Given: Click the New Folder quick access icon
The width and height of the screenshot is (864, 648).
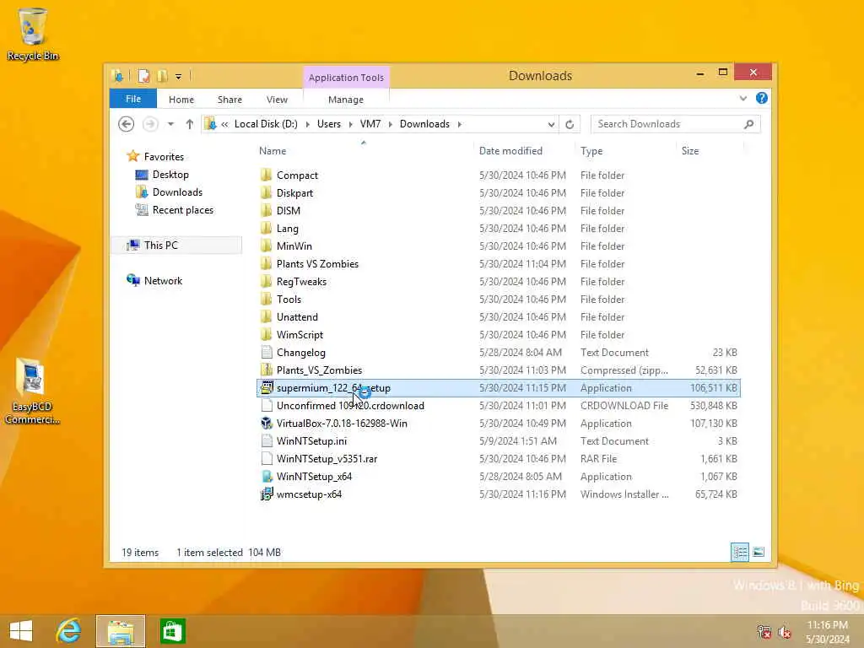Looking at the screenshot, I should [162, 76].
